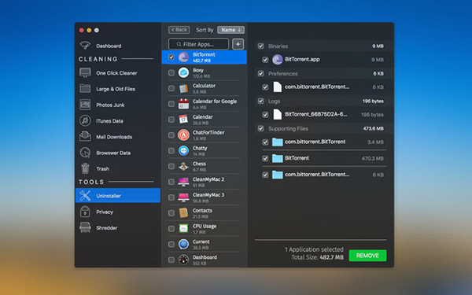Select the CleanMyMac 3 app name
Screen dimensions: 472x295
208,195
